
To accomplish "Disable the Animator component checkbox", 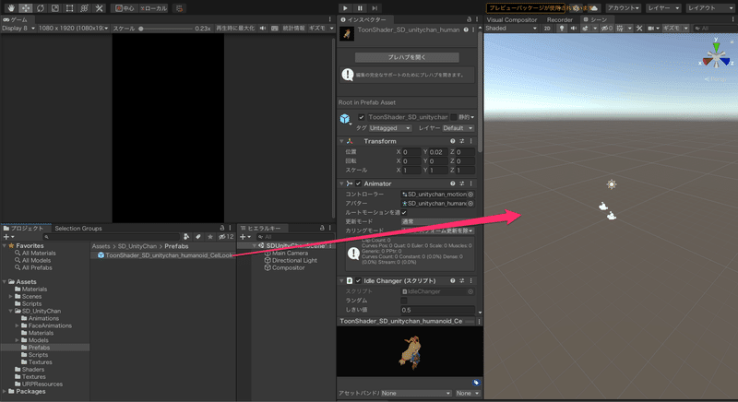I will (358, 183).
